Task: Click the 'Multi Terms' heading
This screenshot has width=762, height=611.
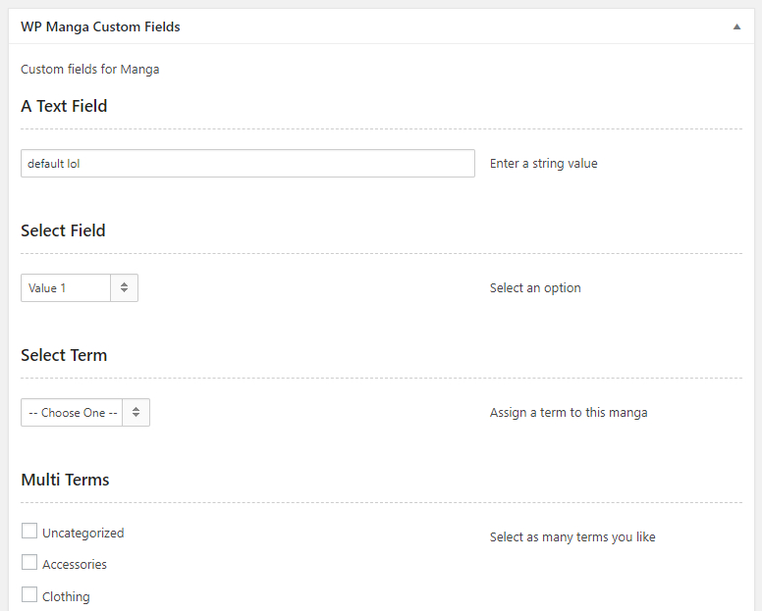Action: pos(65,480)
